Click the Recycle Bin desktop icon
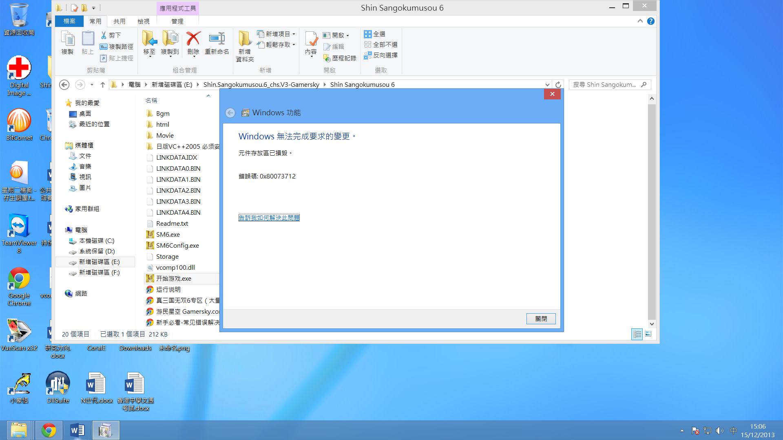The width and height of the screenshot is (783, 440). [19, 20]
